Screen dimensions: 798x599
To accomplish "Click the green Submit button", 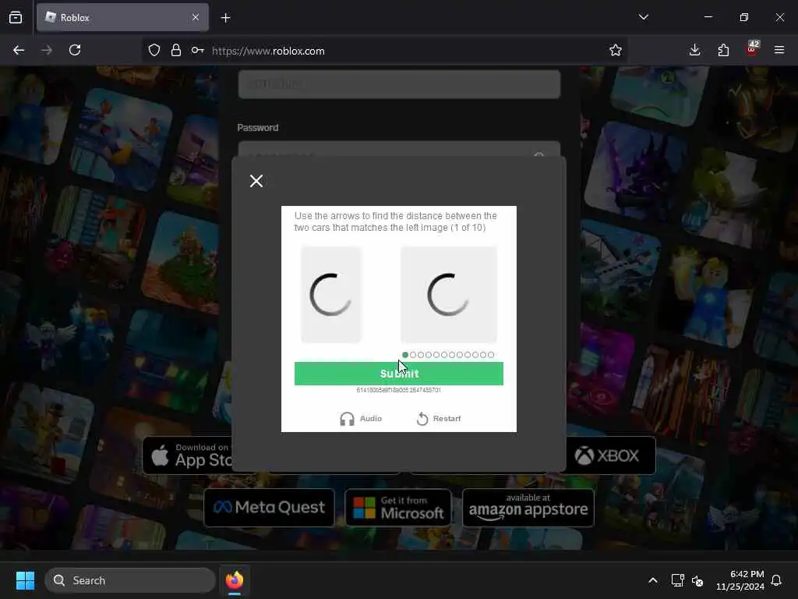I will click(x=398, y=374).
